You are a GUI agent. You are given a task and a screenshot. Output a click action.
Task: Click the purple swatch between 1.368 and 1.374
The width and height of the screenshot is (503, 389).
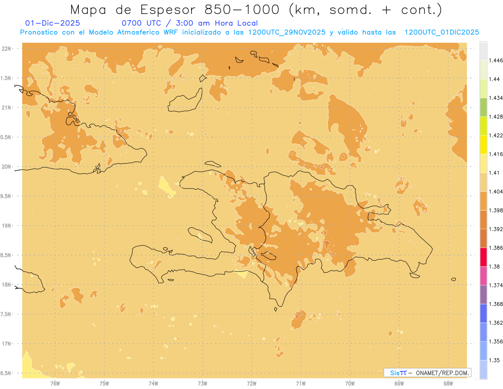point(483,295)
